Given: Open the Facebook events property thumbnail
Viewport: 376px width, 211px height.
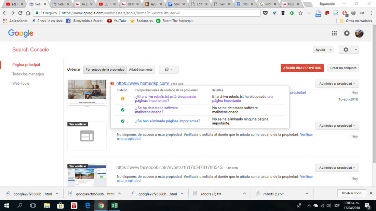Looking at the screenshot, I should 87,175.
